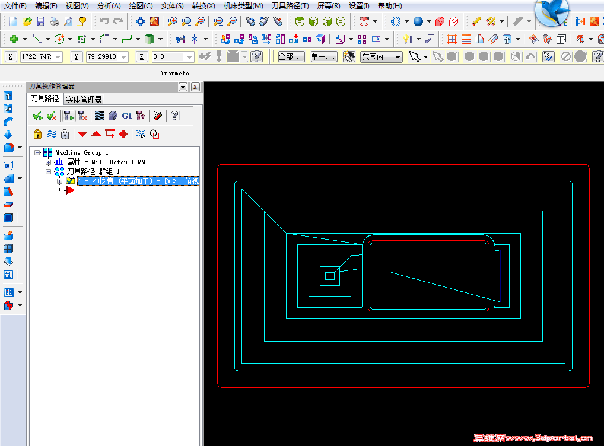Move insert arrow down with red triangle

point(82,134)
